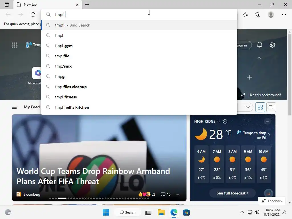Open the app launcher grid icon

coord(15,45)
